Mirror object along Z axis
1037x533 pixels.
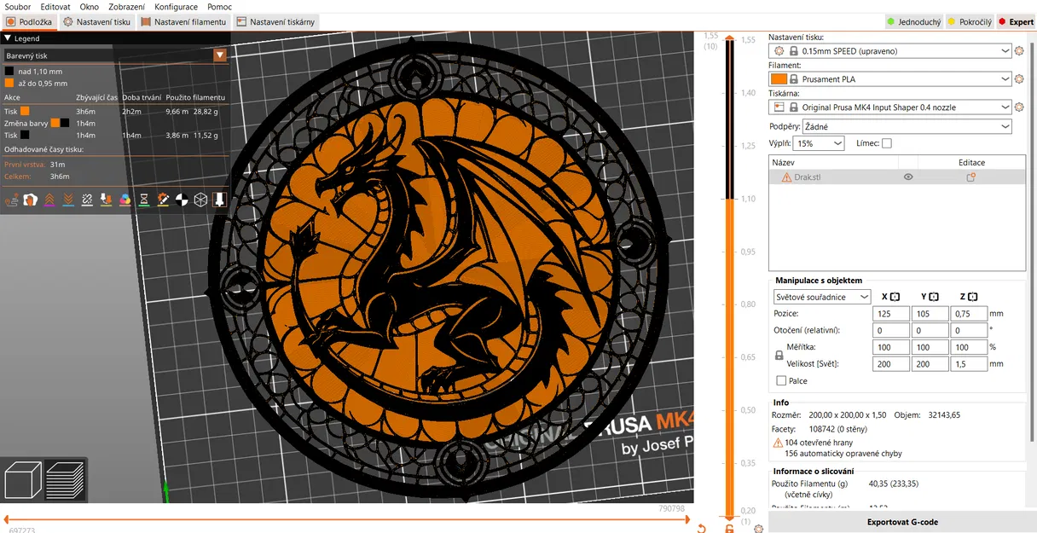[x=973, y=297]
